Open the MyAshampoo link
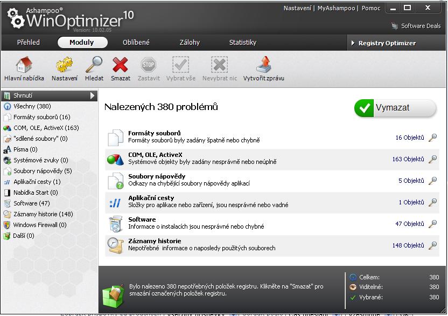The height and width of the screenshot is (316, 448). point(337,8)
